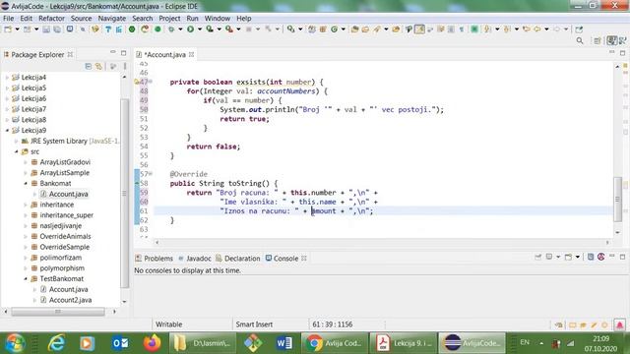This screenshot has width=630, height=354.
Task: Click the Previous Annotation icon
Action: pyautogui.click(x=507, y=29)
